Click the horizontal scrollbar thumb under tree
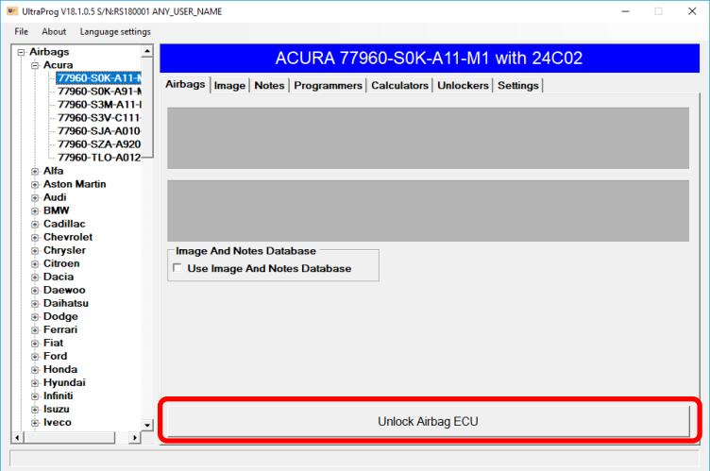This screenshot has height=471, width=710. click(x=69, y=437)
